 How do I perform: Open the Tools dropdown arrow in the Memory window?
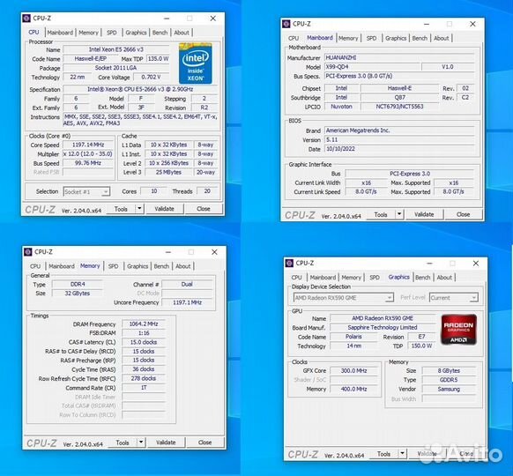pyautogui.click(x=141, y=443)
